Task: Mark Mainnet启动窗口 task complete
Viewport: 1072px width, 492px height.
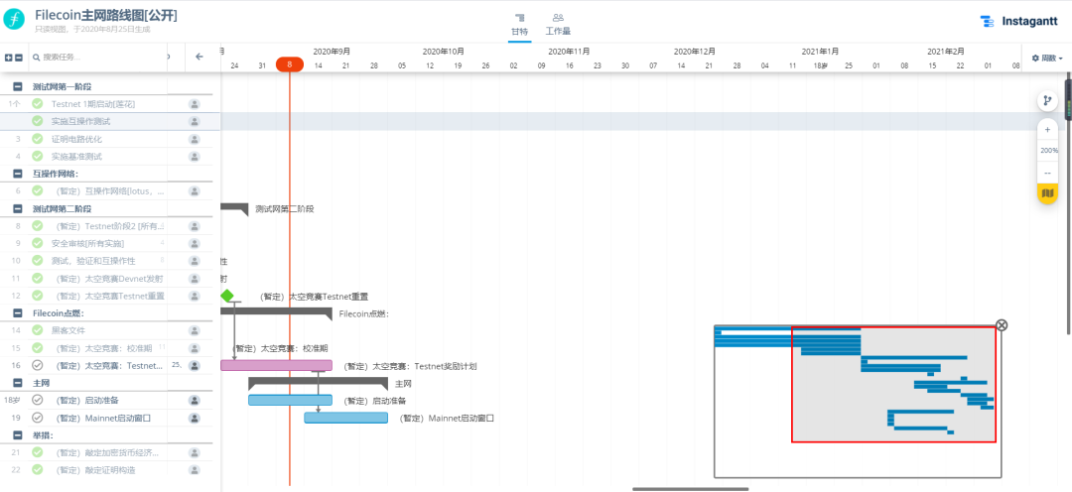Action: point(38,418)
